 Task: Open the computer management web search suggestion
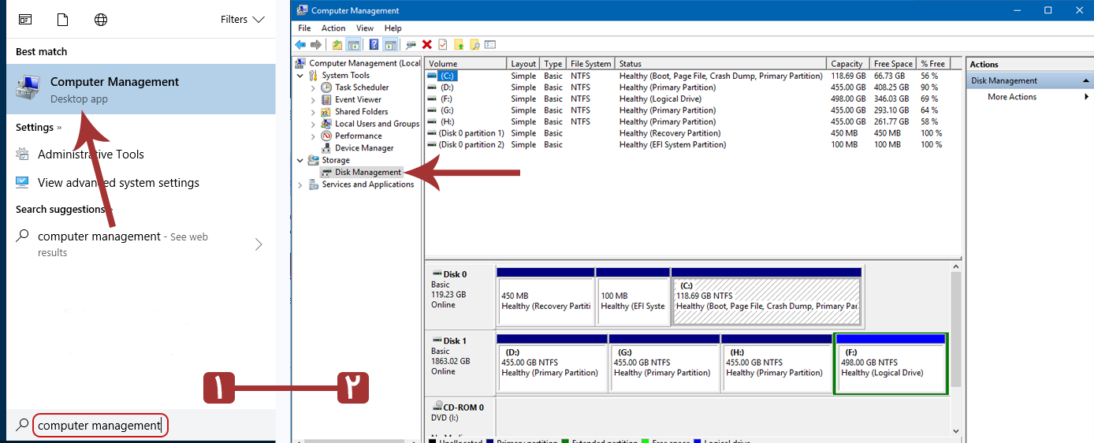click(x=140, y=244)
